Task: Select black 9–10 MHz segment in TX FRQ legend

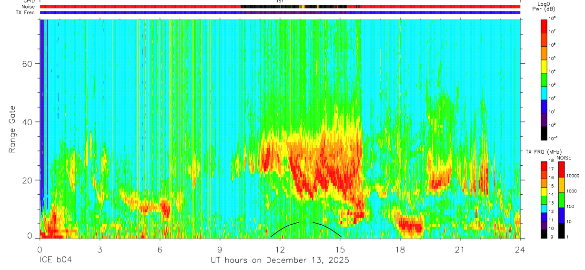Action: 544,234
